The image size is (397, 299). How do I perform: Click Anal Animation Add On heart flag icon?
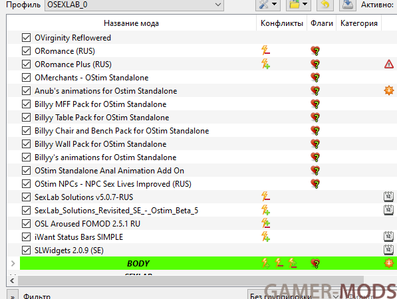pos(315,171)
